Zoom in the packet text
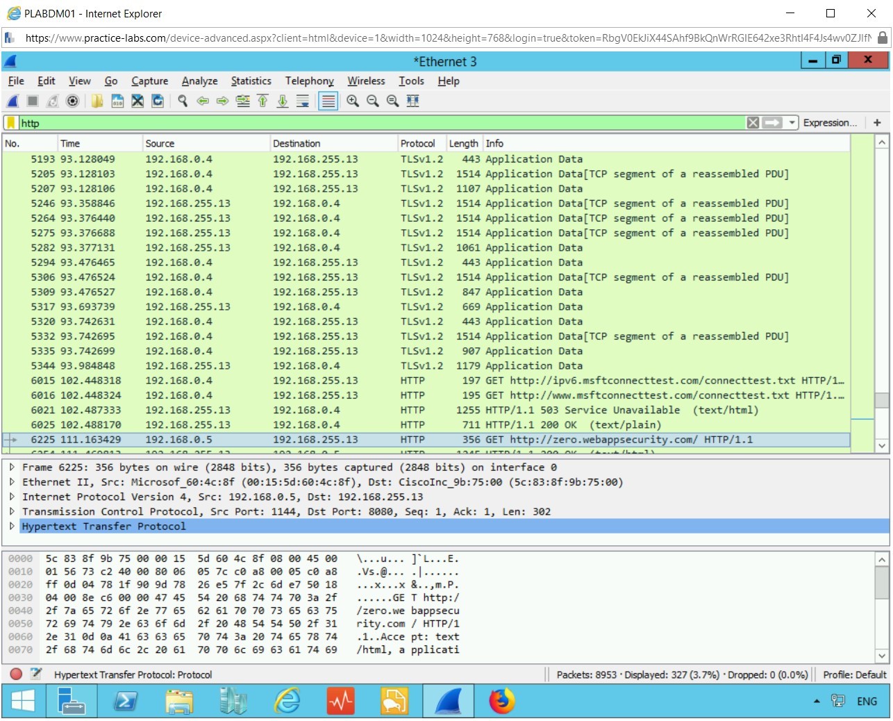This screenshot has height=721, width=893. [353, 101]
